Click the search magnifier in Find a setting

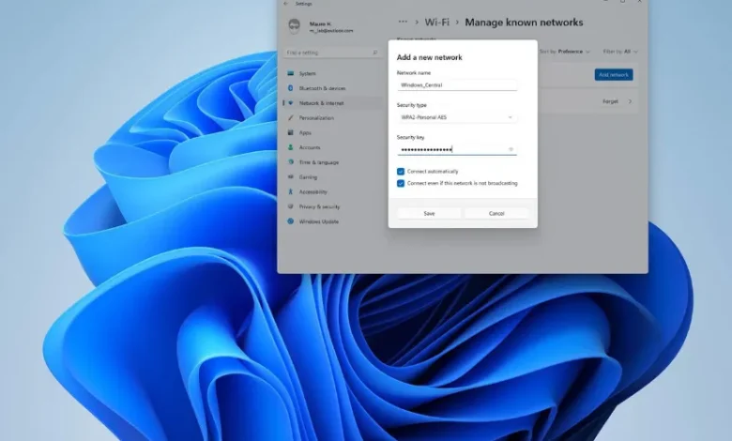tap(374, 53)
